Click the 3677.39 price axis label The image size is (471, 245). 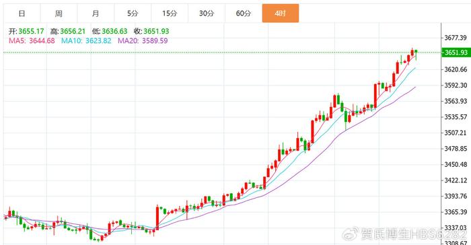tap(456, 38)
